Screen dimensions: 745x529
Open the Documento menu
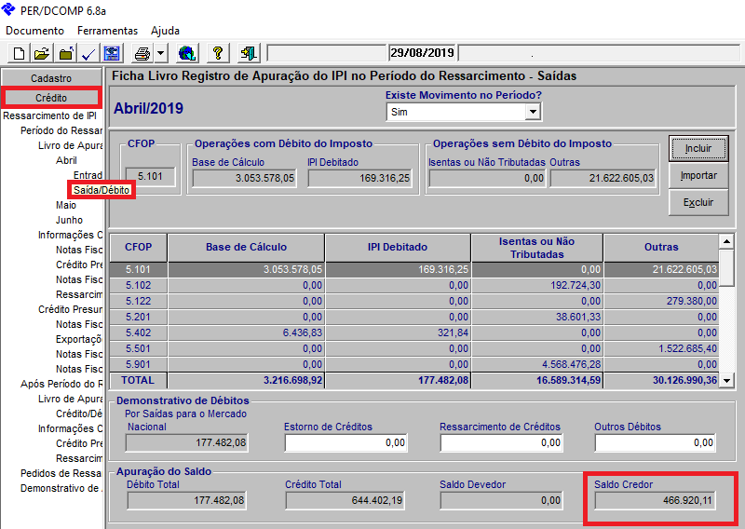34,31
